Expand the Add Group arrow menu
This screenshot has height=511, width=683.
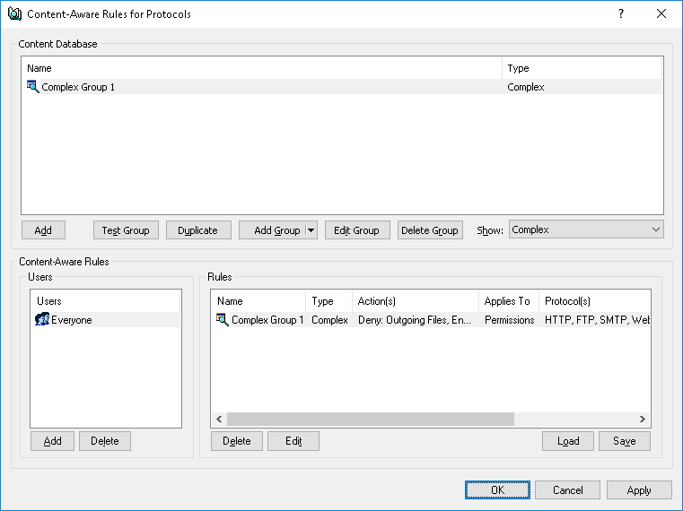coord(311,230)
